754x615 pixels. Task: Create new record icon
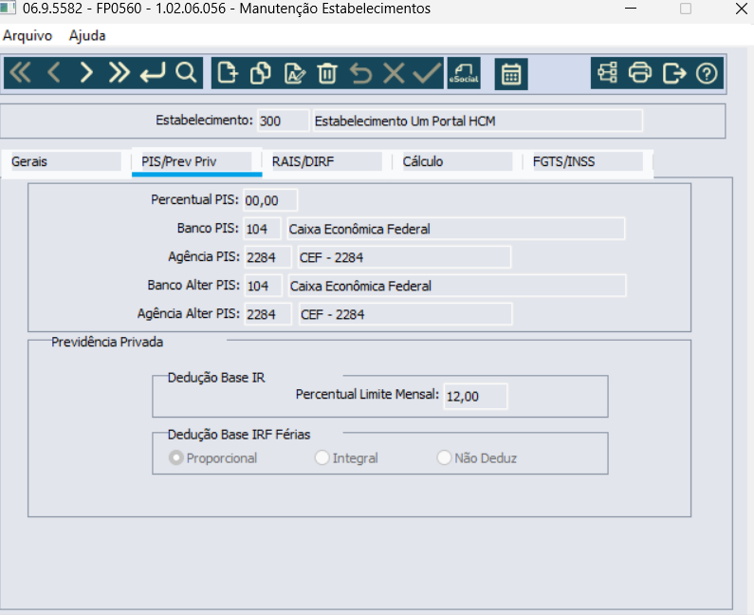(228, 73)
